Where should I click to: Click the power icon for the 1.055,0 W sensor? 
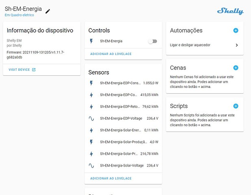91,83
